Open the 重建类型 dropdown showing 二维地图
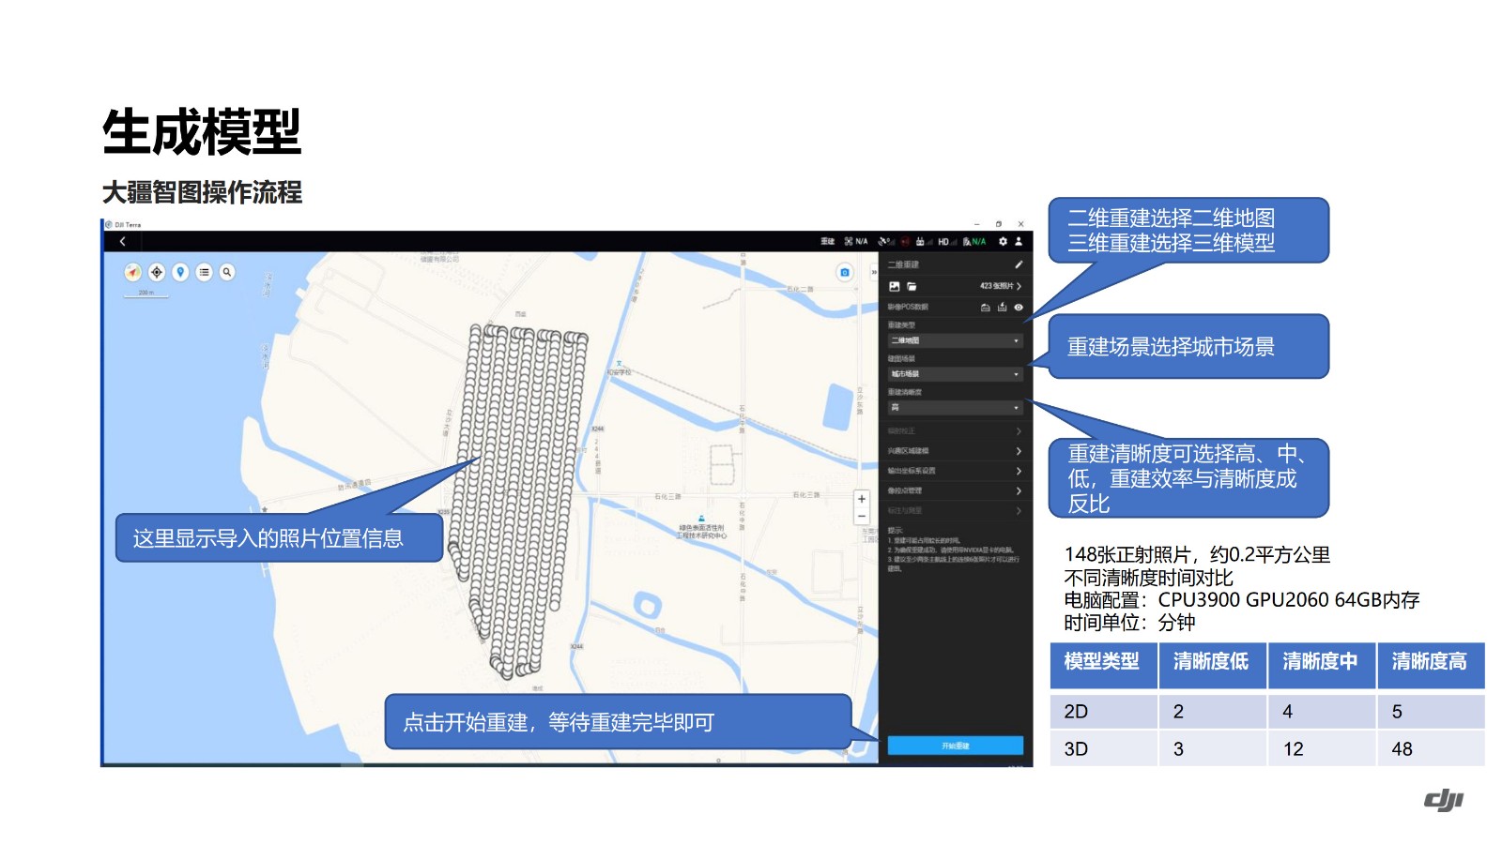 [955, 340]
